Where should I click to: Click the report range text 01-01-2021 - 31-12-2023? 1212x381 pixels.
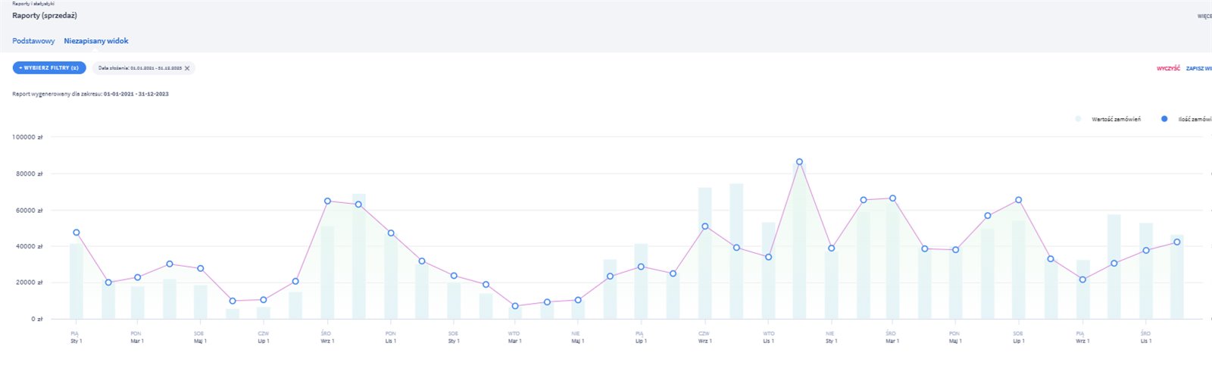point(136,94)
